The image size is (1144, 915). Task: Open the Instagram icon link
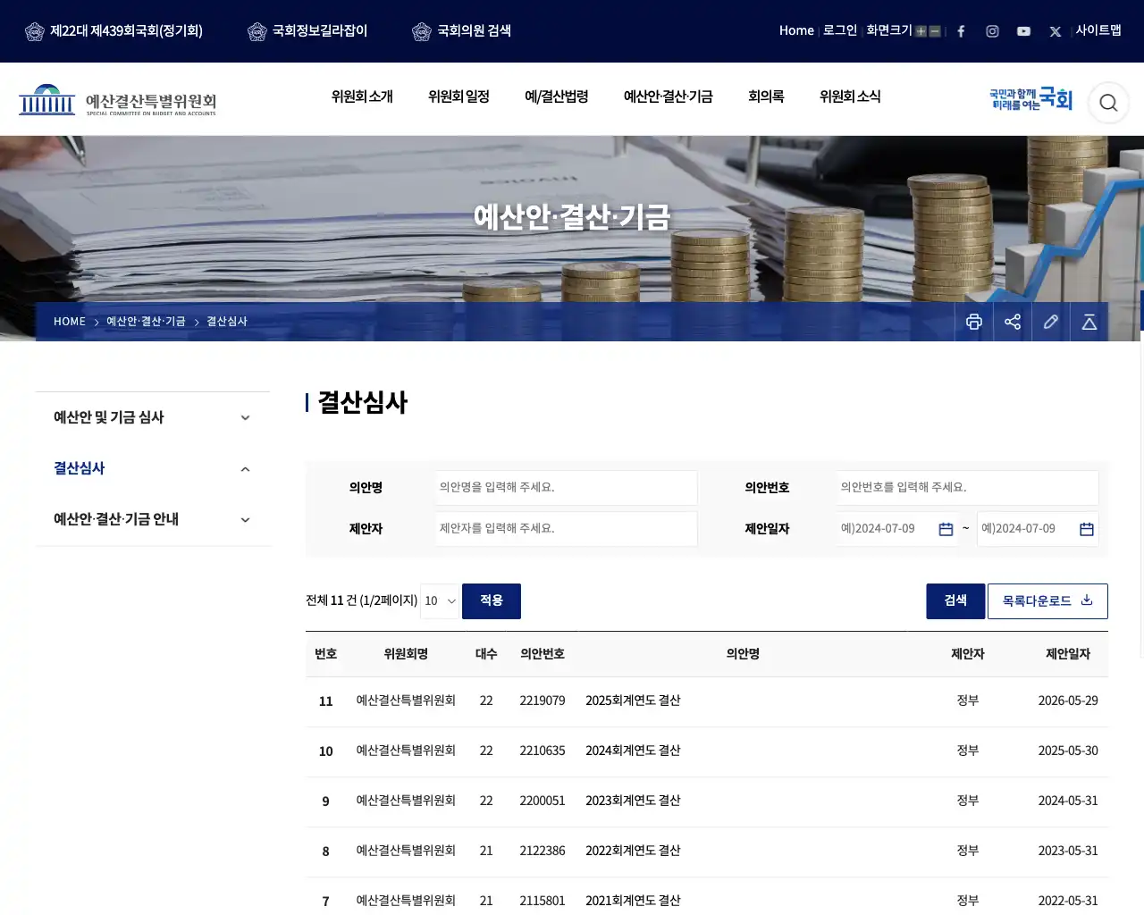[992, 31]
